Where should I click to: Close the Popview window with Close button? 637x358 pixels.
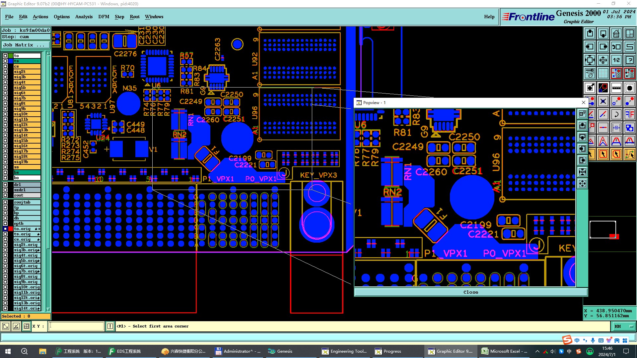(x=470, y=292)
